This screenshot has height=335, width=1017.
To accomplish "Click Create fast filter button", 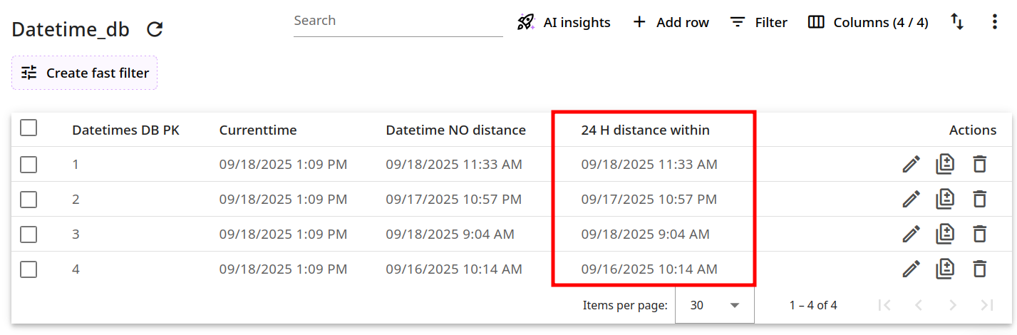I will [85, 73].
